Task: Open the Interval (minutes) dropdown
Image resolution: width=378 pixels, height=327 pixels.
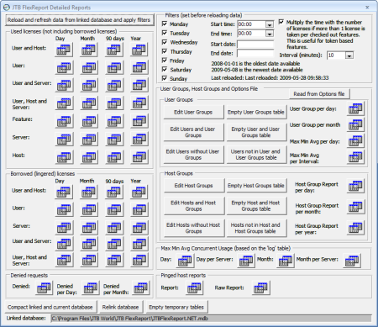Action: point(349,55)
